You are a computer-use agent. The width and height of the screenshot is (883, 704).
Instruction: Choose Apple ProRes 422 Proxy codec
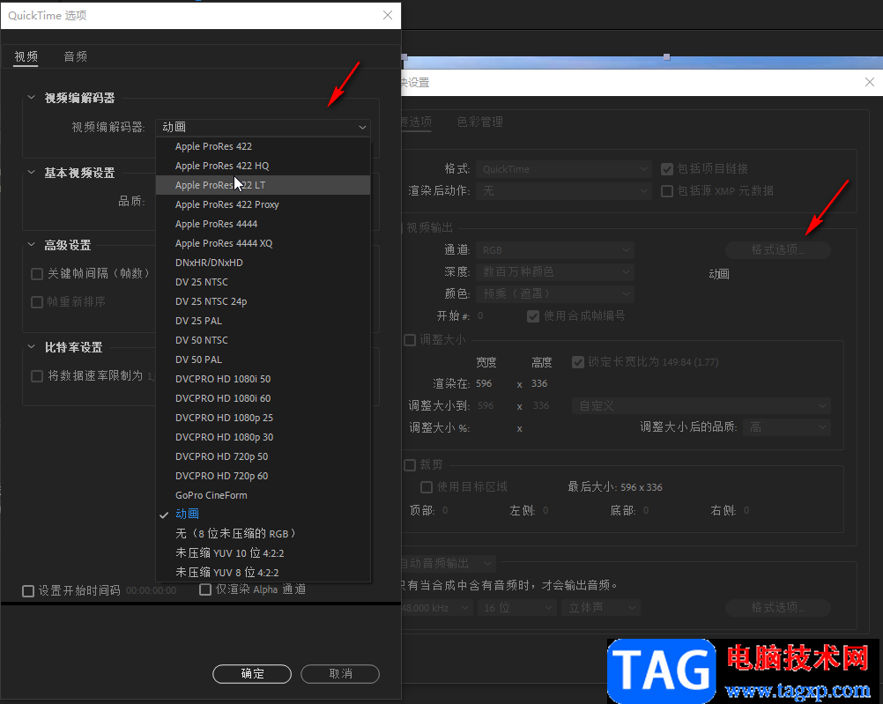coord(263,204)
